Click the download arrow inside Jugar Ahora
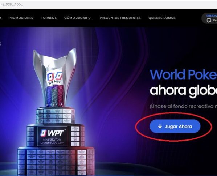Viewport: 217px width, 176px height. click(x=160, y=126)
